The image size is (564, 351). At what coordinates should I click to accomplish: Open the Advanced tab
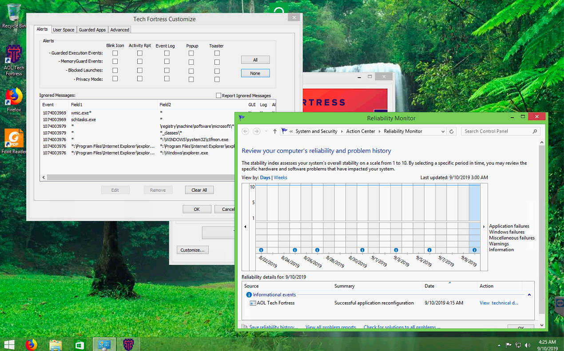point(120,30)
